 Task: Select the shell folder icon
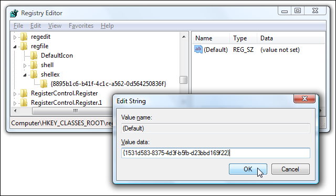34,65
